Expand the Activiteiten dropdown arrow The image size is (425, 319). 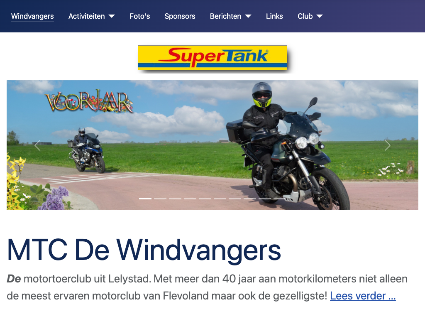112,16
